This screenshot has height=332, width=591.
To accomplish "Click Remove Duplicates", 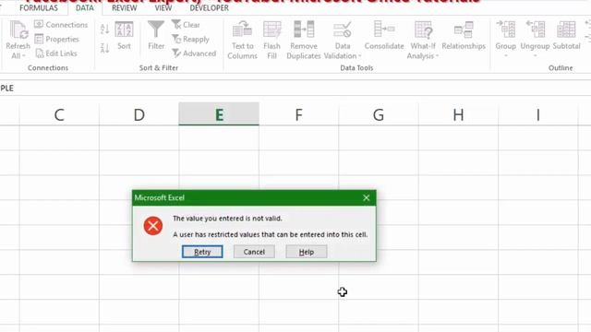I will click(x=304, y=41).
